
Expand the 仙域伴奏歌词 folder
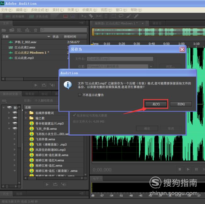tap(26, 113)
